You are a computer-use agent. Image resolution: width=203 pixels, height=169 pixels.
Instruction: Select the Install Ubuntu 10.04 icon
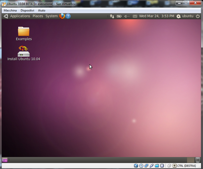pos(24,51)
